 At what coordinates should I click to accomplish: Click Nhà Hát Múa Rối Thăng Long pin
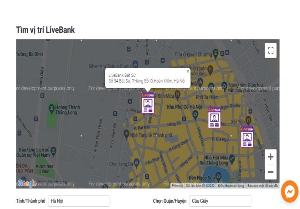point(232,159)
